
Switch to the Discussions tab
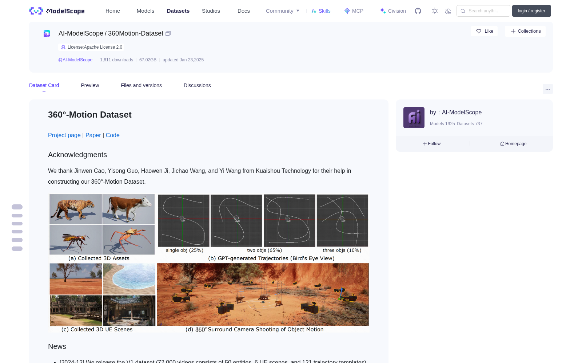[x=197, y=85]
